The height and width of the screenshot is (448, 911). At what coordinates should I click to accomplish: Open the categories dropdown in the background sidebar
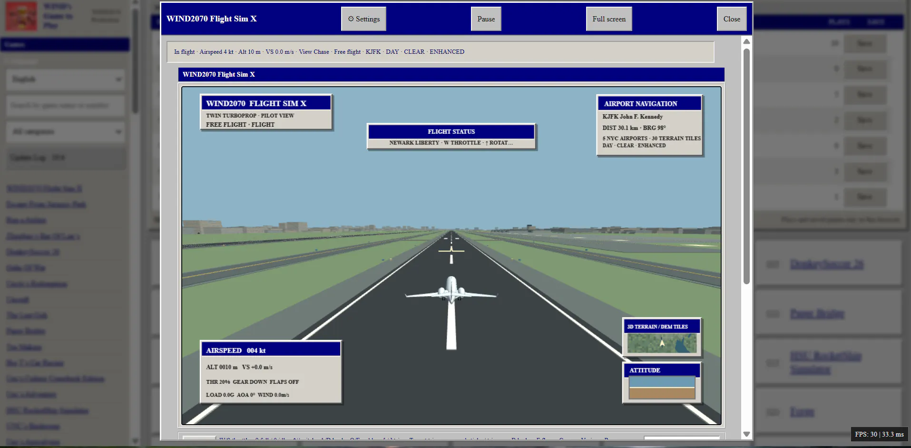tap(66, 132)
